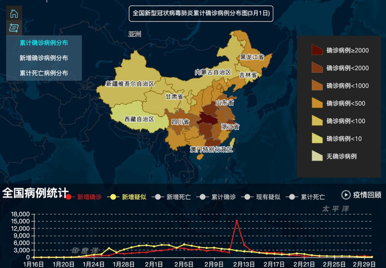
Task: Click the 确诊病例<2000 color swatch
Action: [x=317, y=68]
